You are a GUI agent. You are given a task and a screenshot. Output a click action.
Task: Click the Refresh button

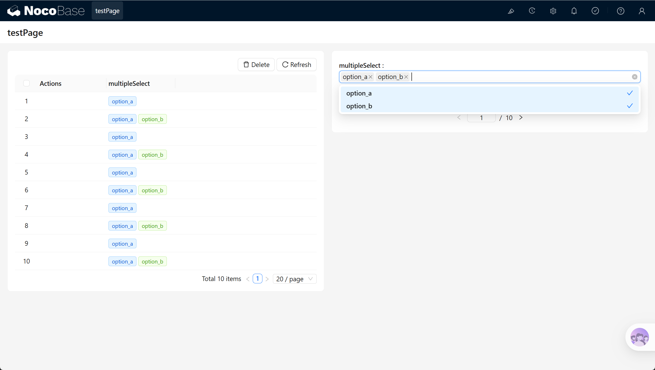[x=296, y=65]
